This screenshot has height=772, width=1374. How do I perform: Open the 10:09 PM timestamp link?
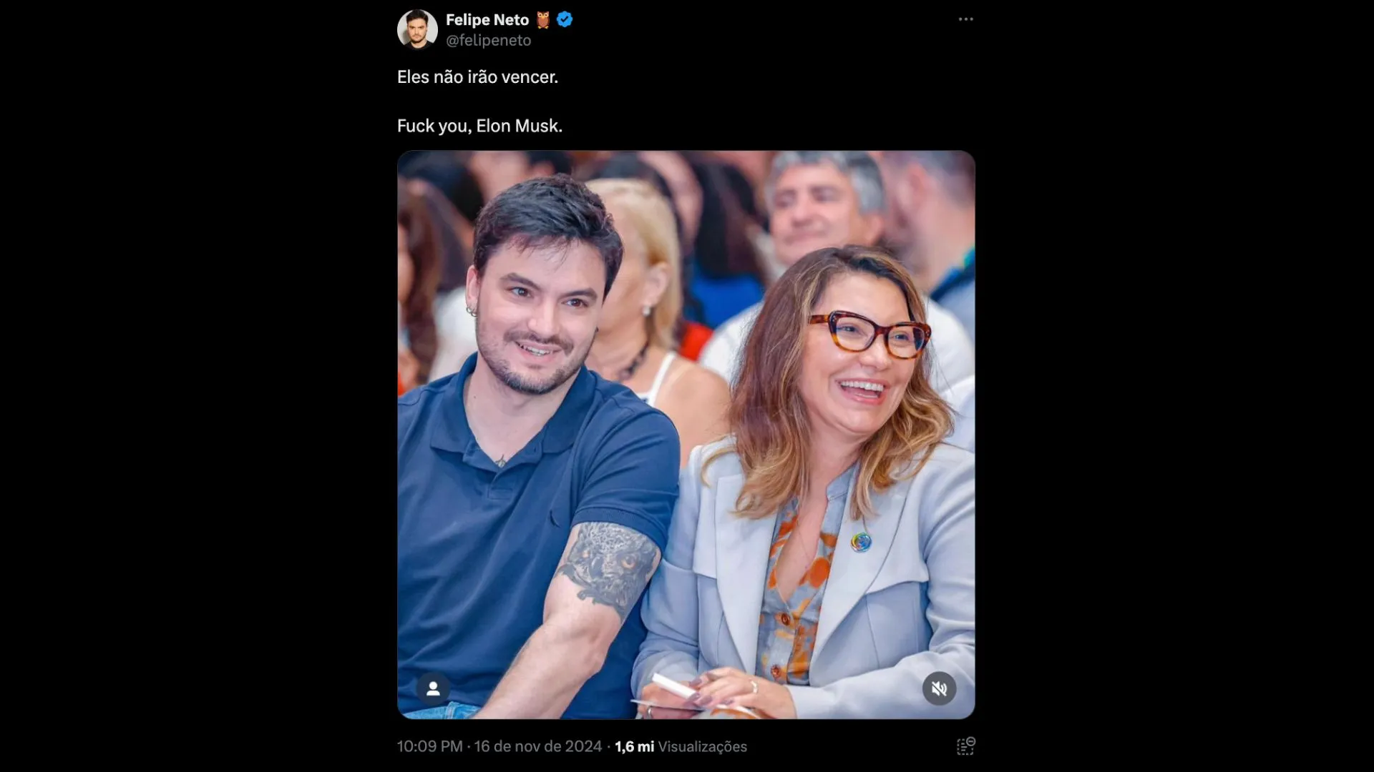click(430, 746)
